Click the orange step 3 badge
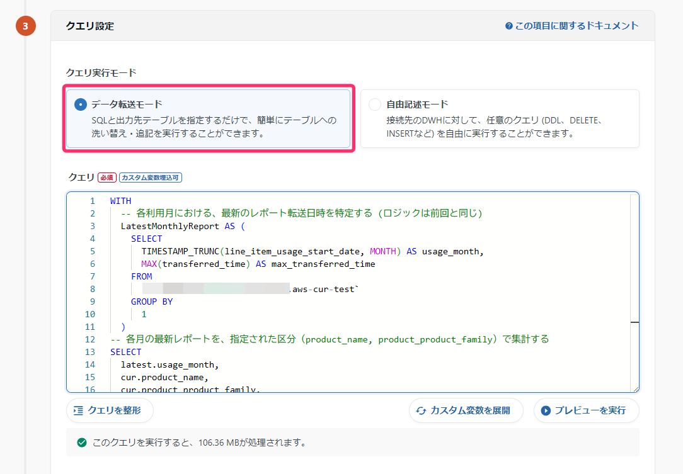Viewport: 683px width, 474px height. (26, 26)
